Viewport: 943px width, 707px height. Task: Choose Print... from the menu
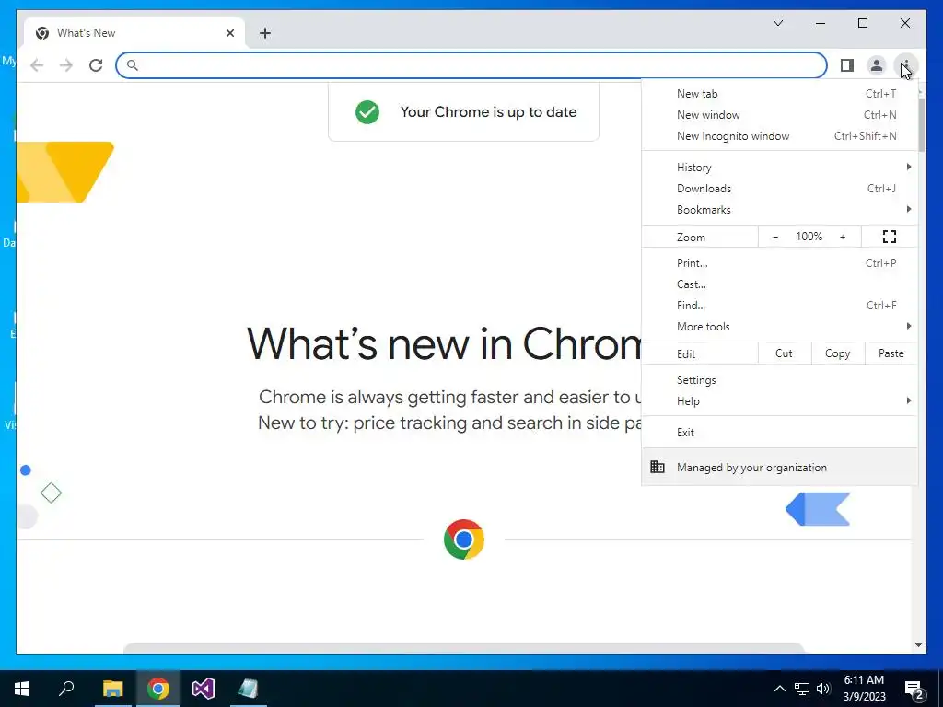[x=779, y=262]
